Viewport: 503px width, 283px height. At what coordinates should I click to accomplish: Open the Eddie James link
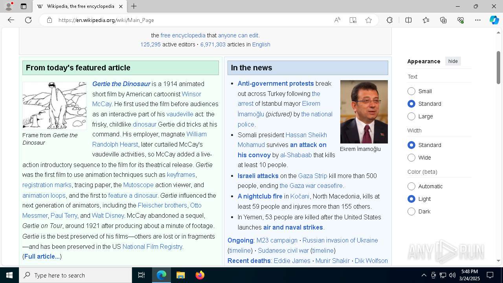point(292,261)
